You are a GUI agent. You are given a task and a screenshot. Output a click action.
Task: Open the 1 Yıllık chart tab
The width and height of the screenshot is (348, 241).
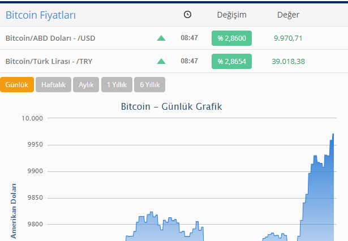(x=117, y=84)
